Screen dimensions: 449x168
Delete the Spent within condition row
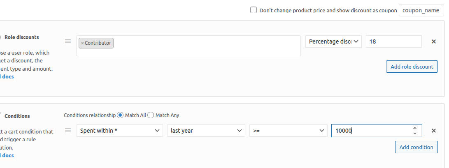coord(433,131)
